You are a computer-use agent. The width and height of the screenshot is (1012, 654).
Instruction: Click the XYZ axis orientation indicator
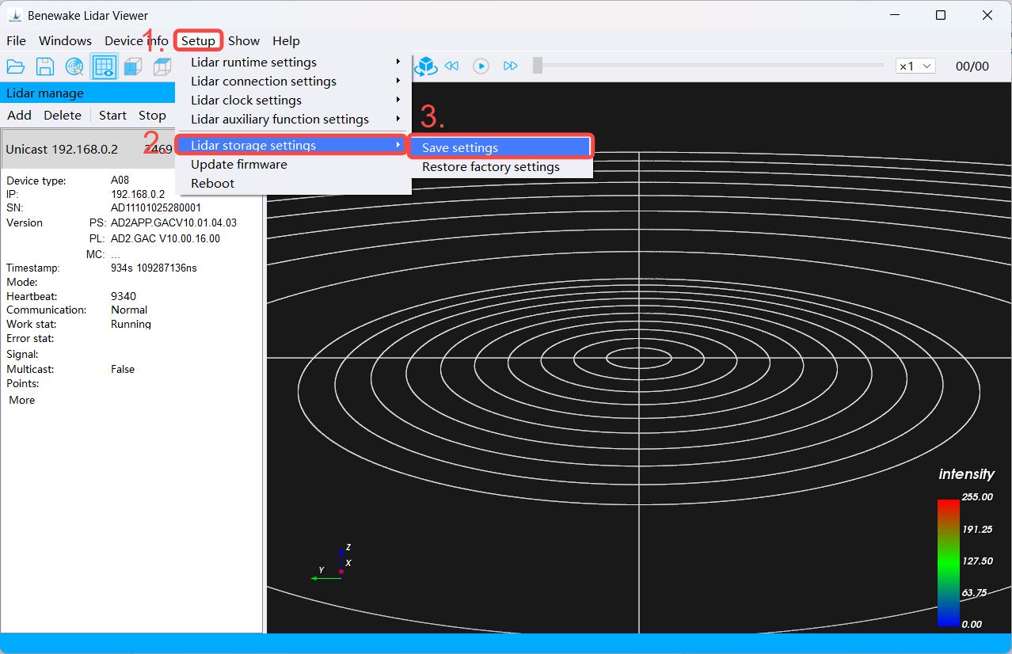tap(332, 562)
